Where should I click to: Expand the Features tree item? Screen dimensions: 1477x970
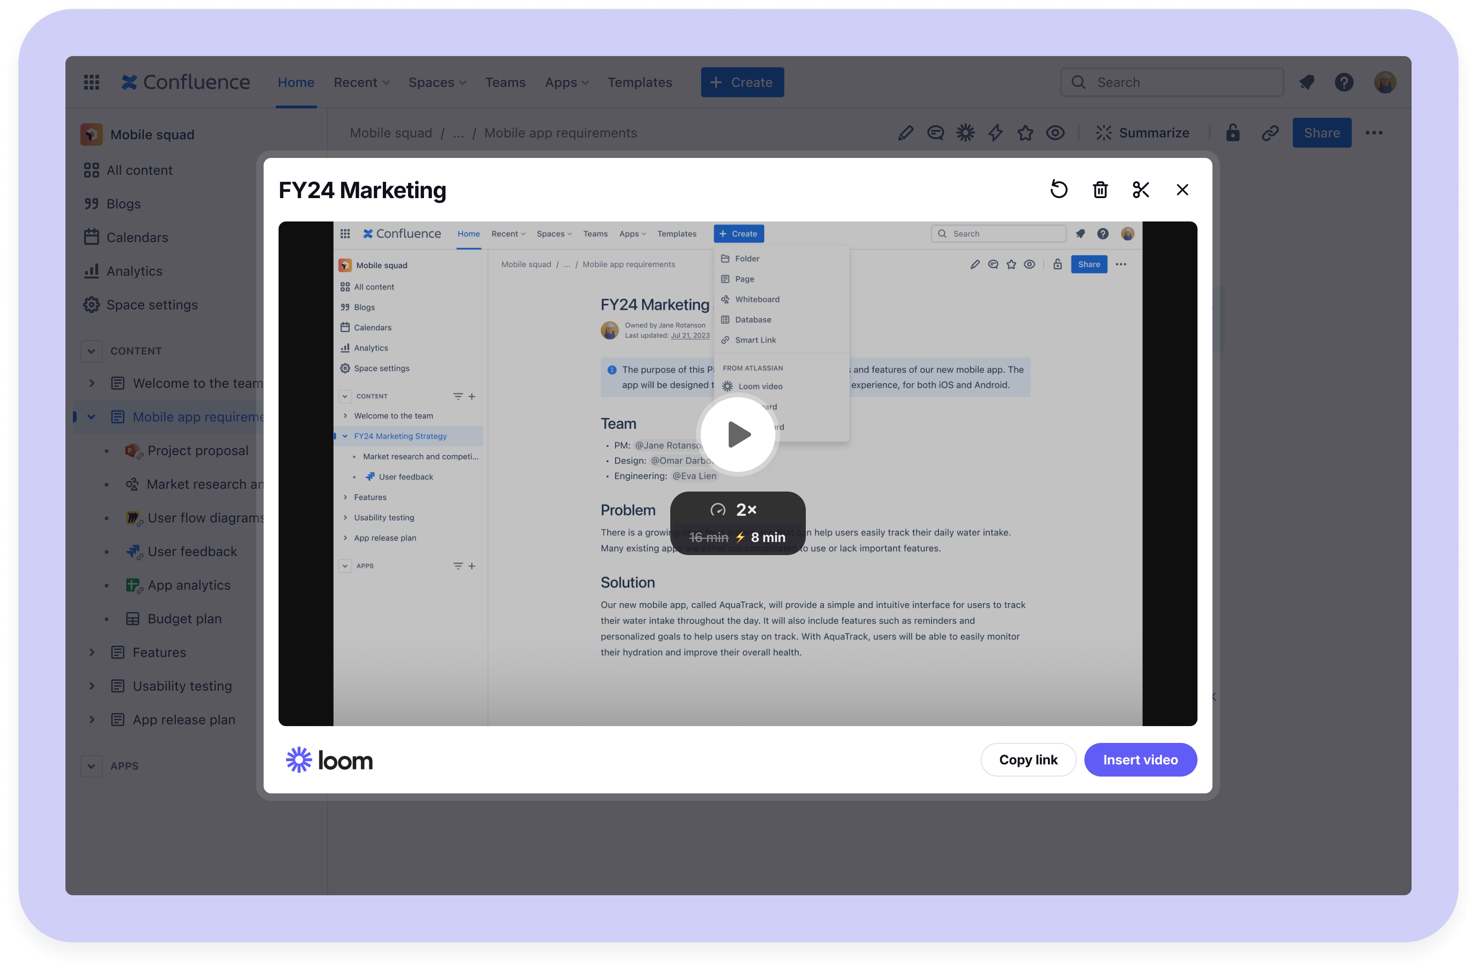tap(92, 652)
